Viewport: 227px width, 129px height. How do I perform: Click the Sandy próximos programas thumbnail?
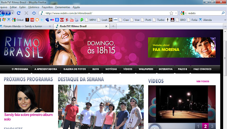29,99
